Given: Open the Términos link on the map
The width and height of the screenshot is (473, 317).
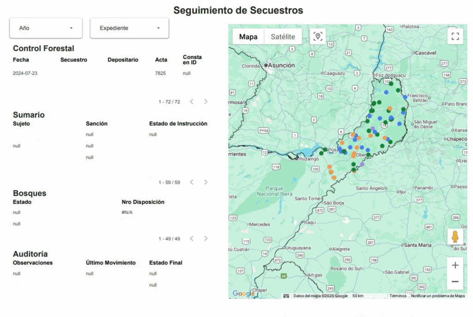Looking at the screenshot, I should pyautogui.click(x=398, y=296).
